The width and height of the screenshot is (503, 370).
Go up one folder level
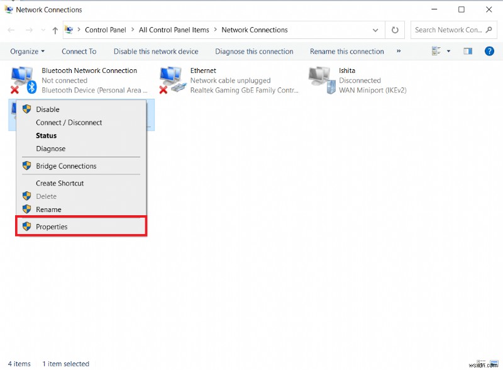point(55,30)
